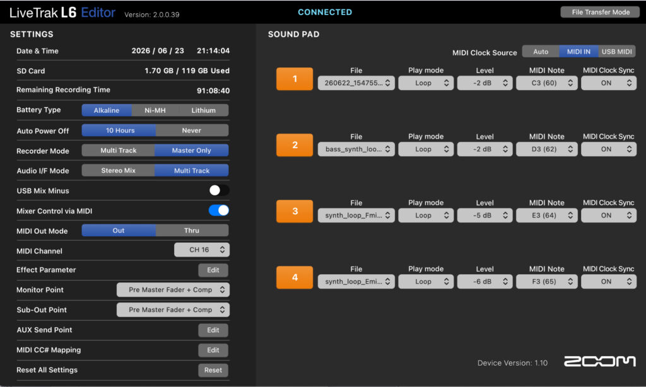
Task: Open pad 1 Level -2 dB dropdown
Action: coord(484,83)
